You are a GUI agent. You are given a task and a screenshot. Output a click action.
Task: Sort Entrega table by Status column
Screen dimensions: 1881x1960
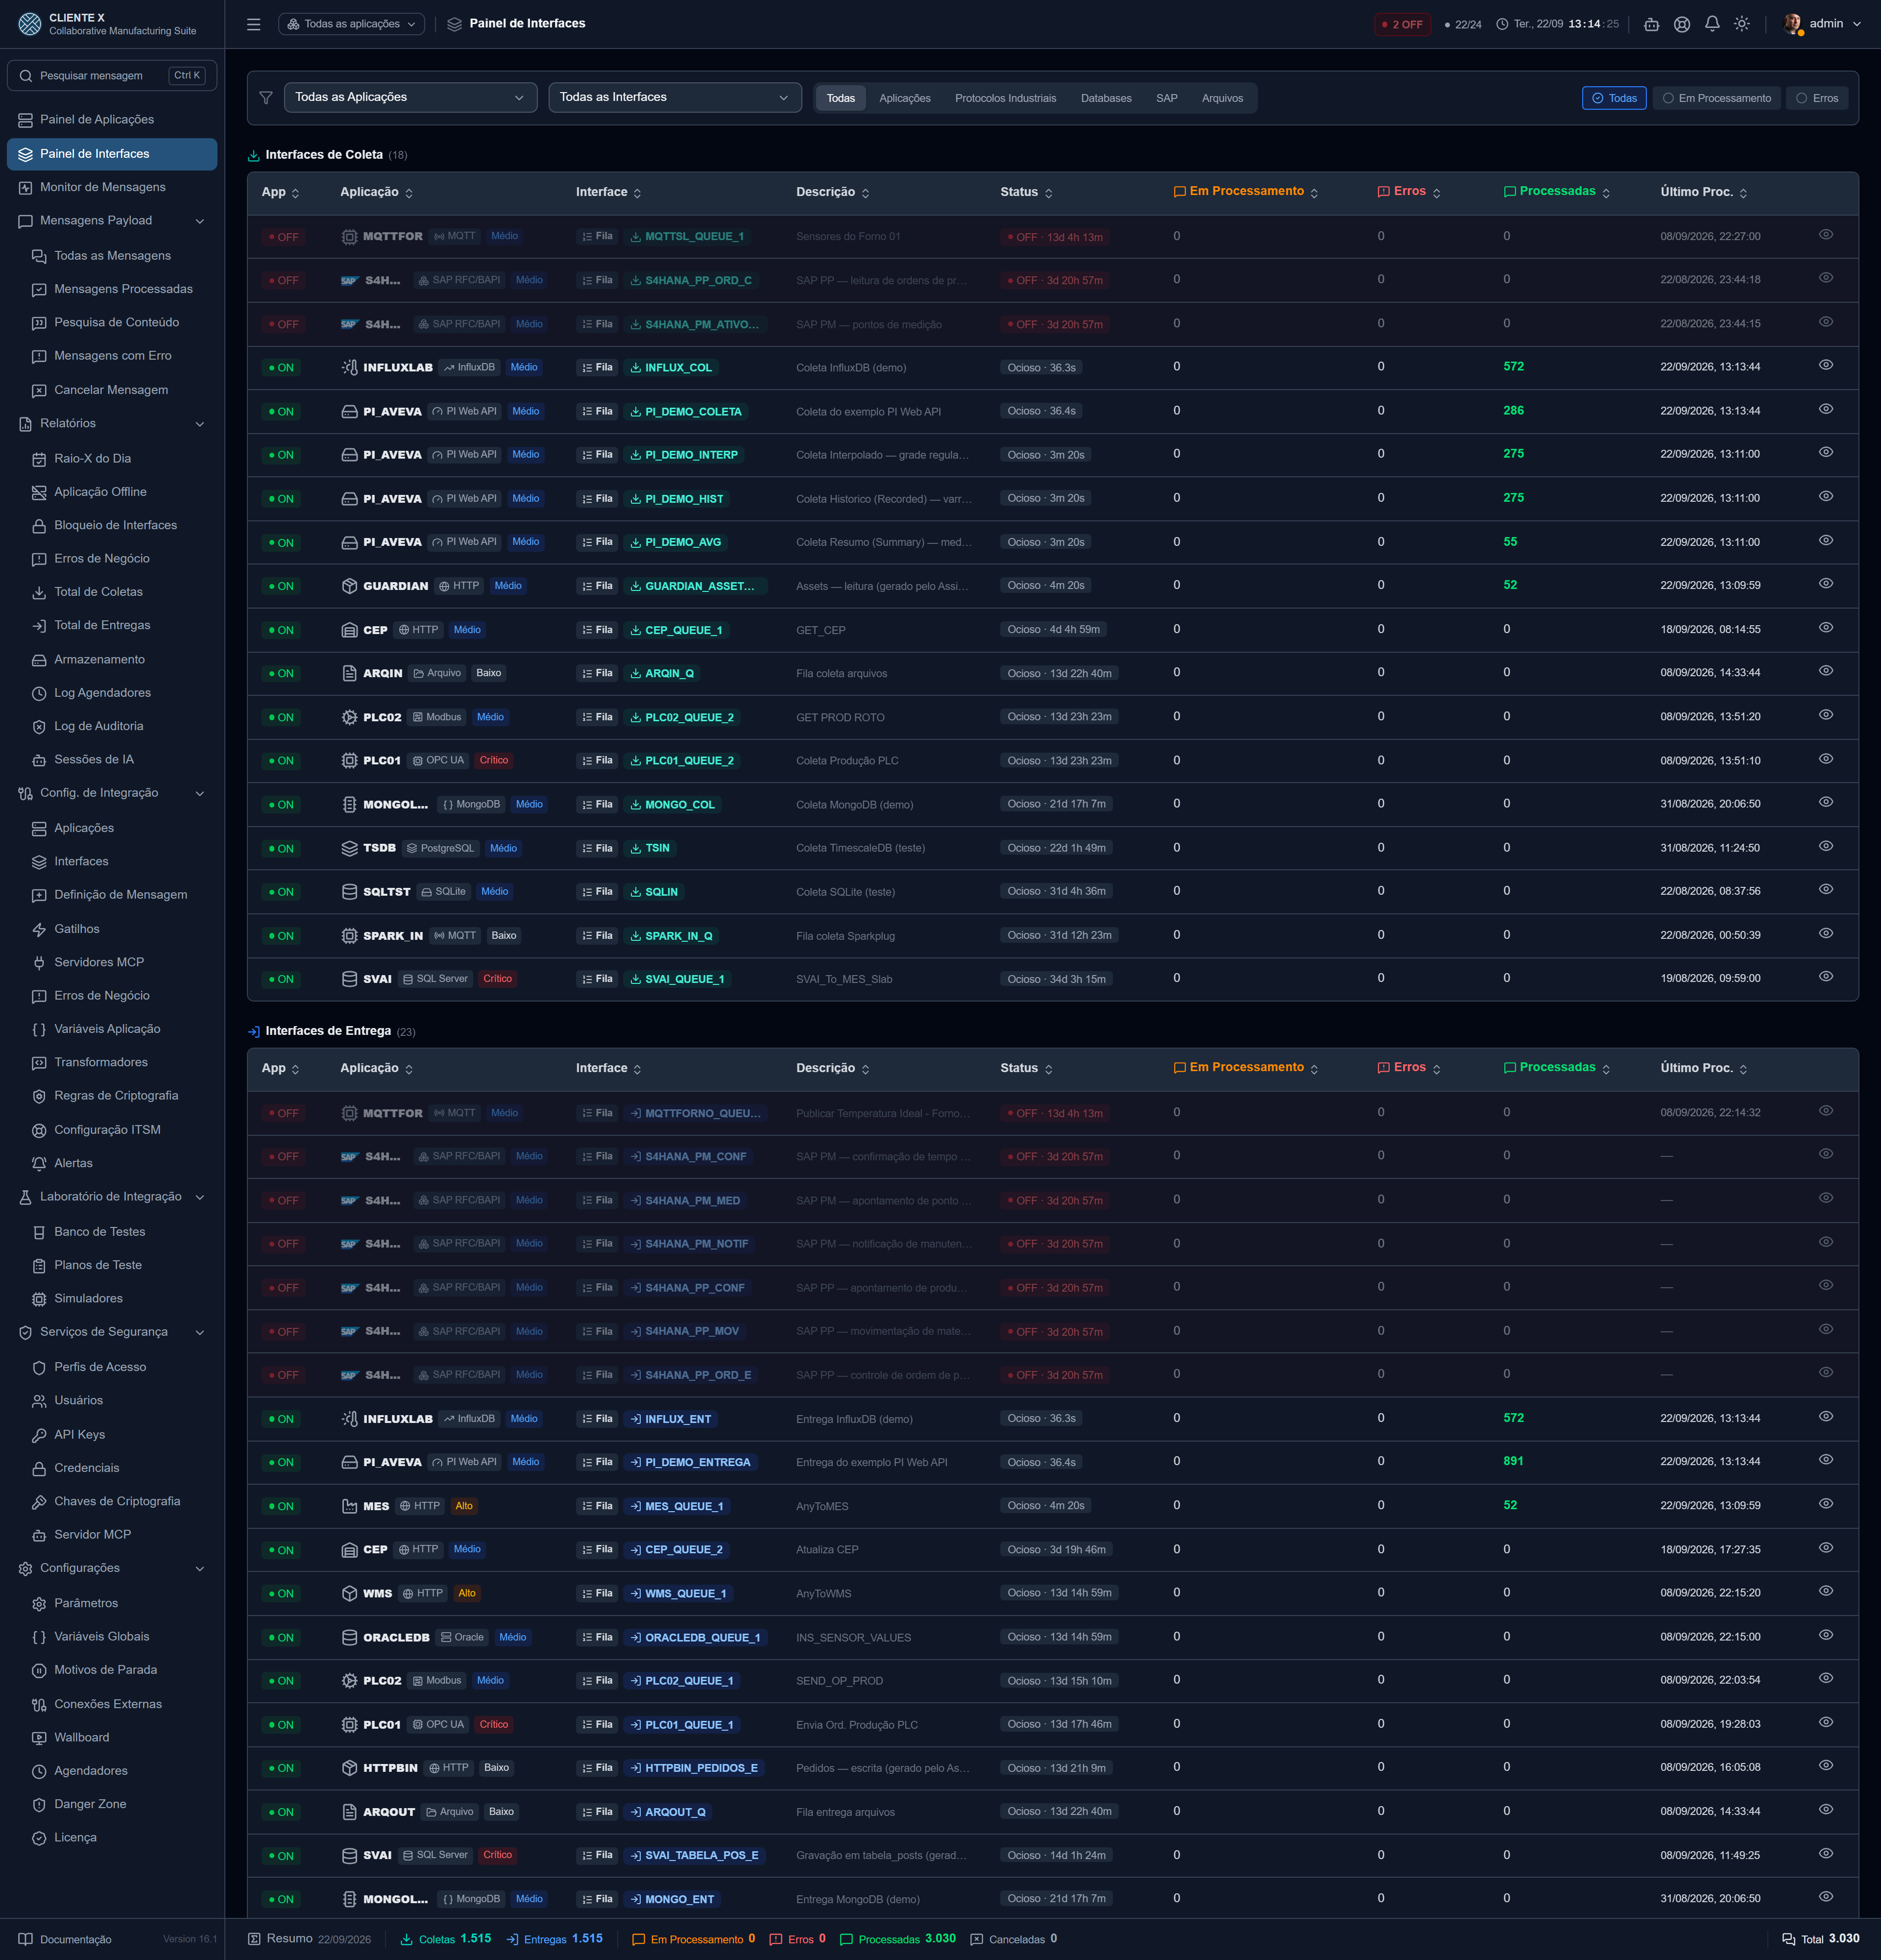coord(1026,1068)
